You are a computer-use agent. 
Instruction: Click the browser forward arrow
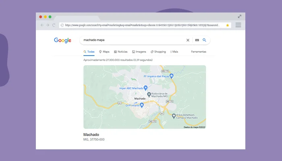point(48,25)
